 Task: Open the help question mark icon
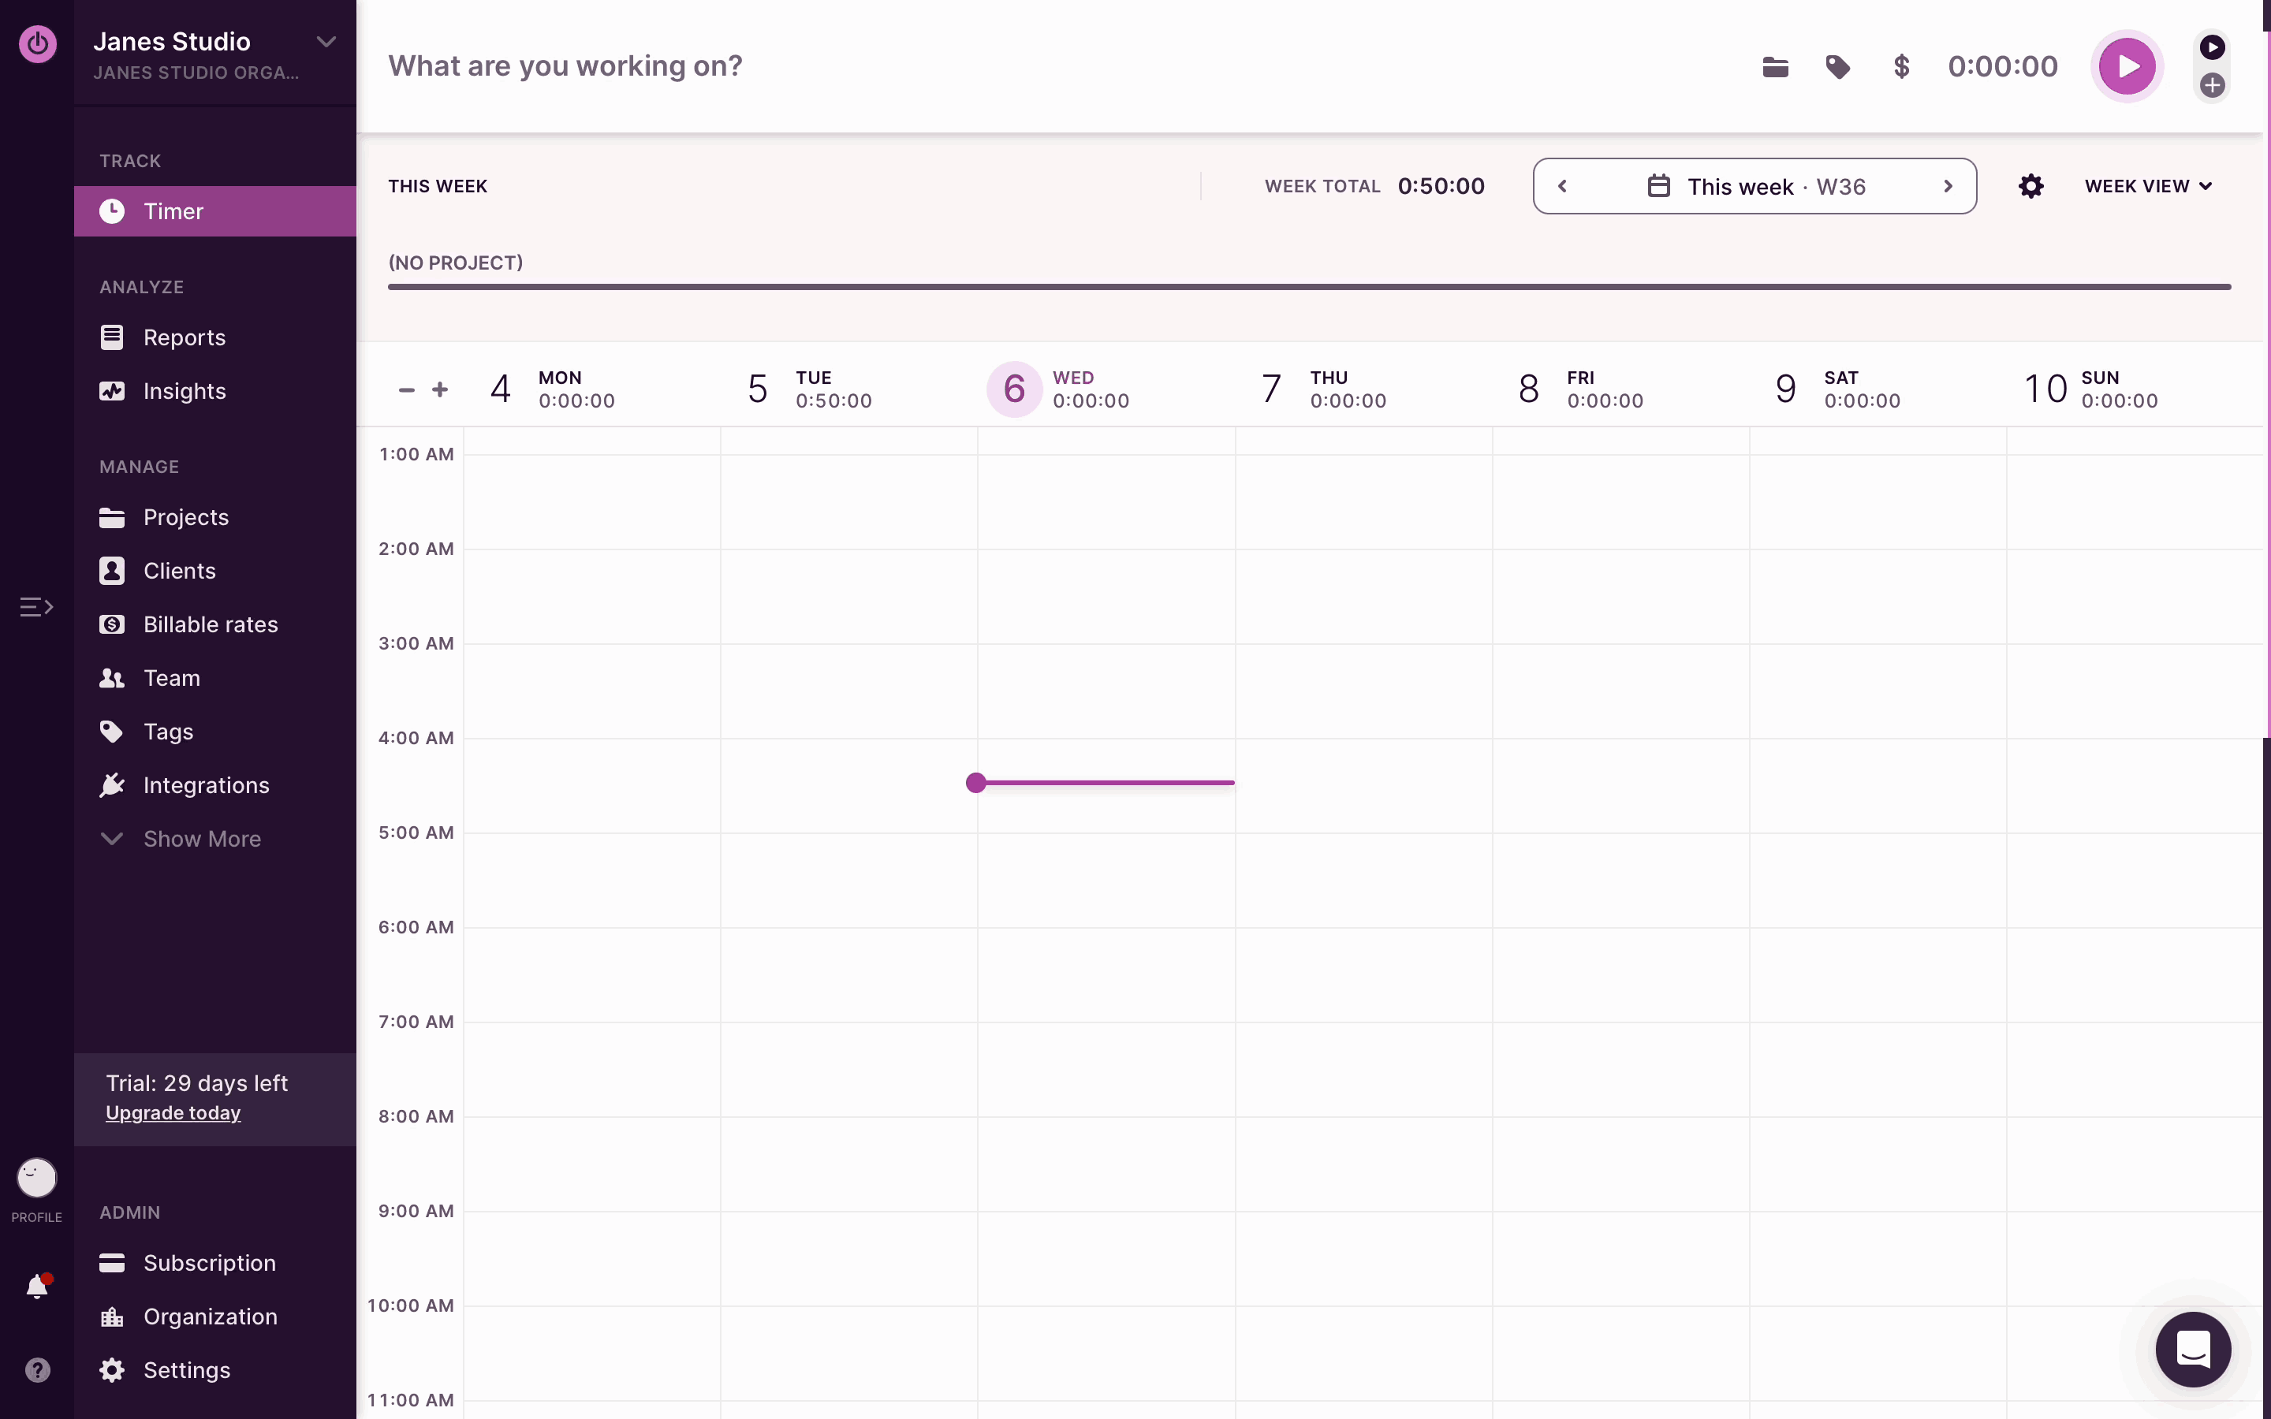click(36, 1370)
